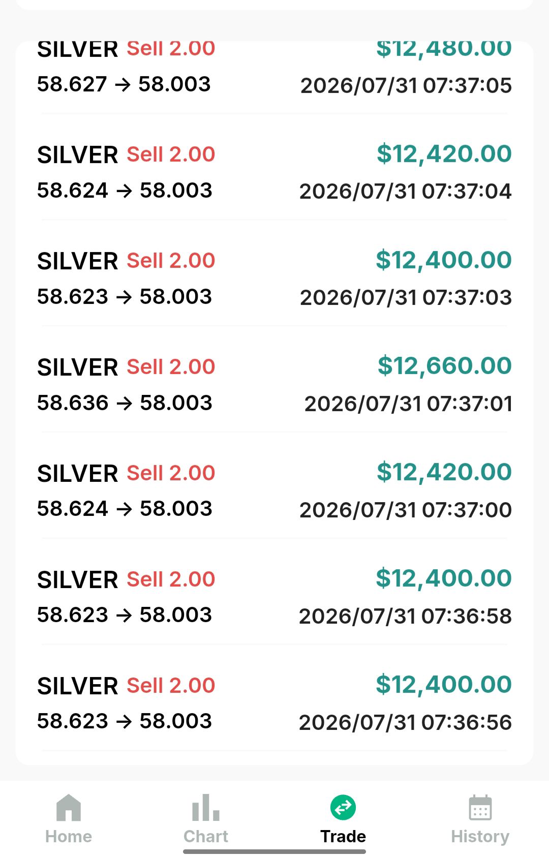Open the SILVER trade closed at 07:37:04
Viewport: 549px width, 857px height.
274,172
